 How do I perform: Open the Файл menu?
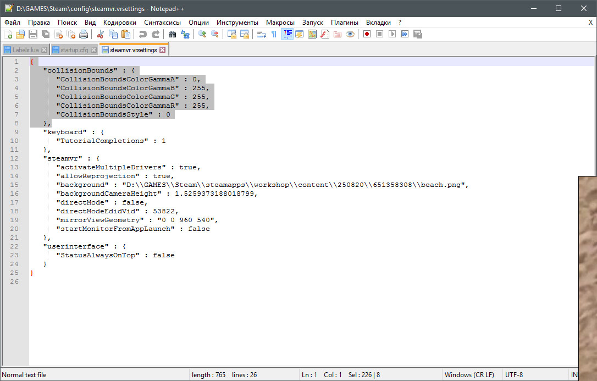pyautogui.click(x=13, y=23)
